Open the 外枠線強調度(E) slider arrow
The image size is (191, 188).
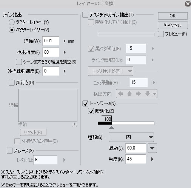[x=65, y=71]
